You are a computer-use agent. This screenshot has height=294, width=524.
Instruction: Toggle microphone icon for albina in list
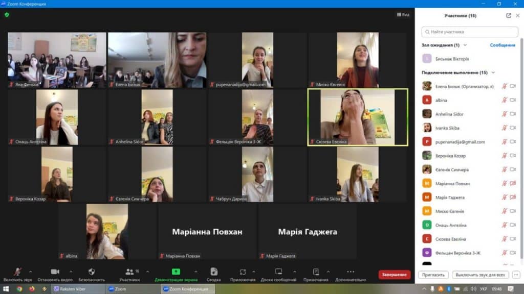504,100
